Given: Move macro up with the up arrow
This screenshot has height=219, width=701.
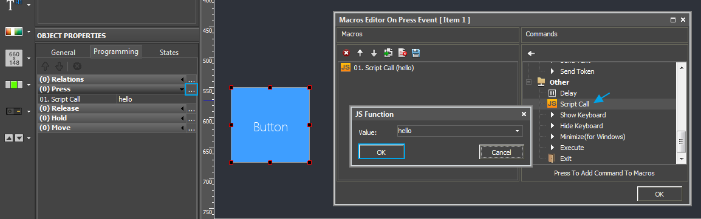Looking at the screenshot, I should point(360,53).
